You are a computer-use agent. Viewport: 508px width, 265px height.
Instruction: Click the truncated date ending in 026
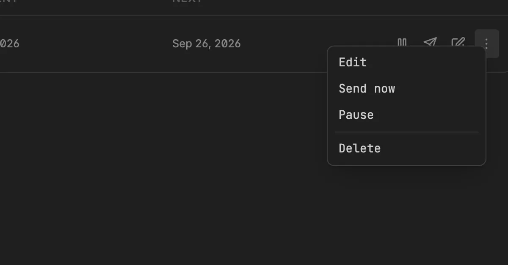pyautogui.click(x=9, y=44)
